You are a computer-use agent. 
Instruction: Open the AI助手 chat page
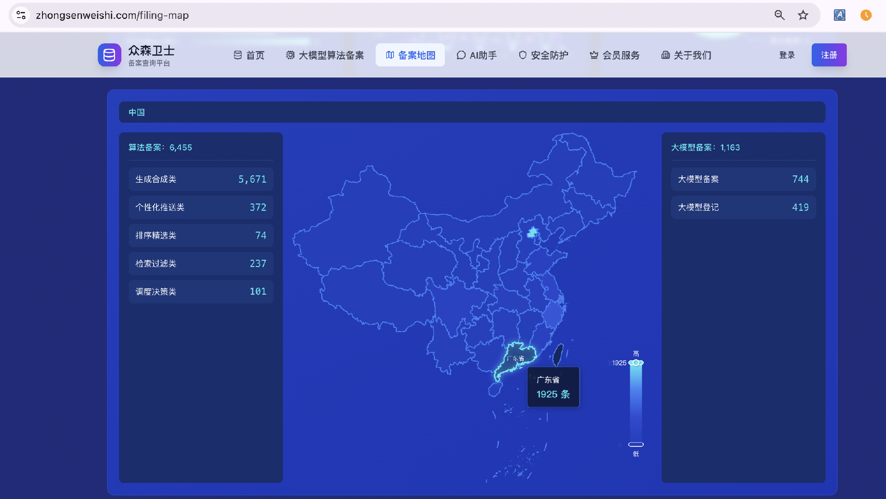pyautogui.click(x=477, y=55)
